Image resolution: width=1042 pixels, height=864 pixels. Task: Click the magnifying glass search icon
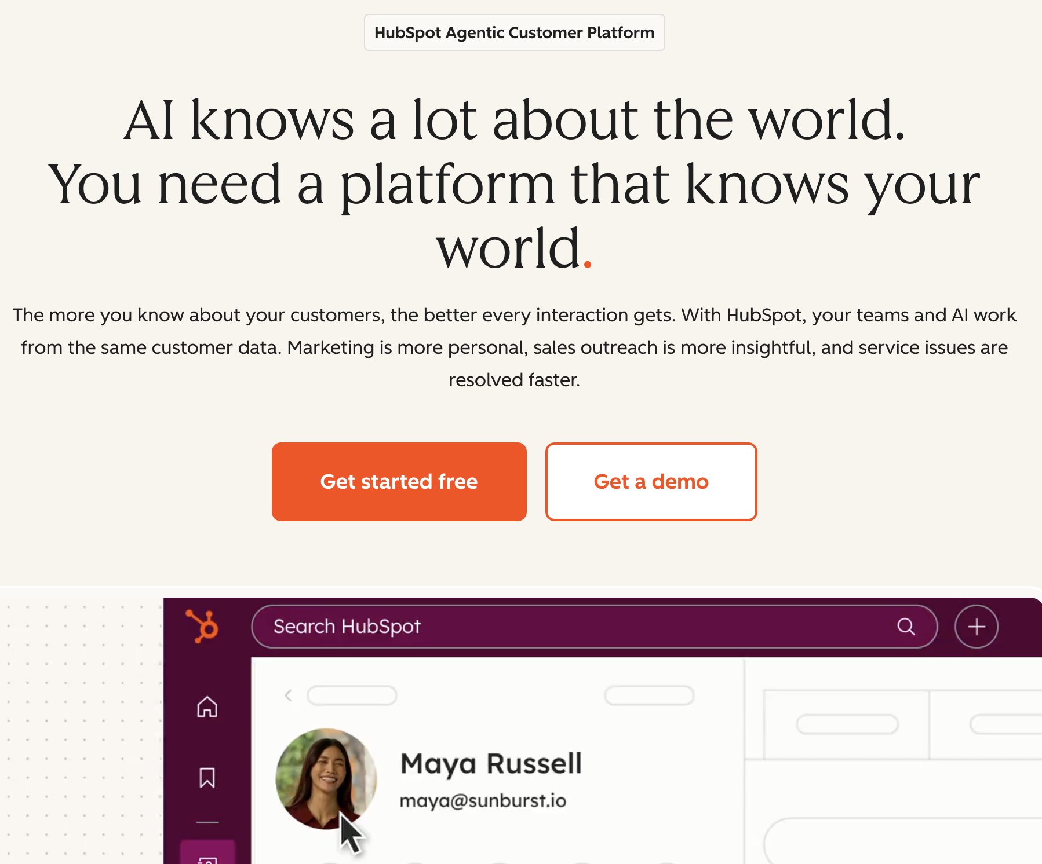pyautogui.click(x=906, y=627)
